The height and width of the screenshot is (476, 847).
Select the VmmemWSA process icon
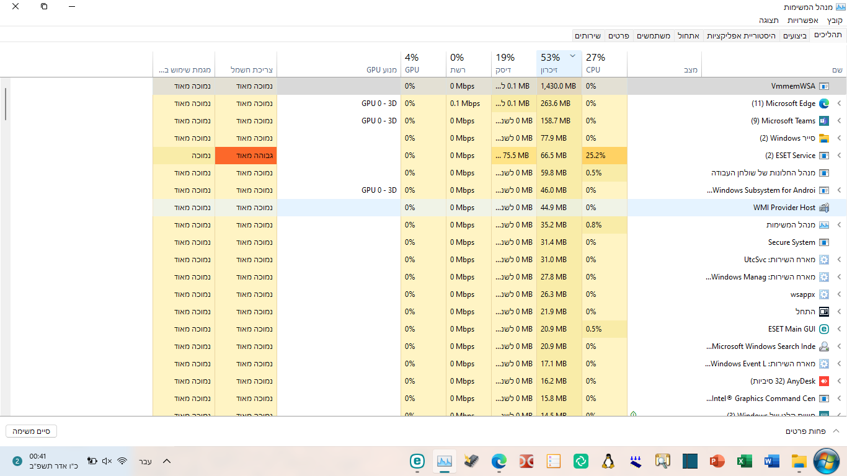pos(824,86)
